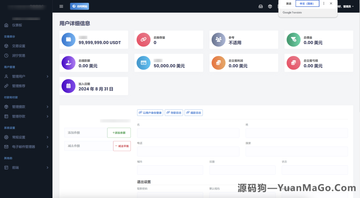The width and height of the screenshot is (360, 198).
Task: Click the 退出设置 section heading
Action: (x=144, y=182)
